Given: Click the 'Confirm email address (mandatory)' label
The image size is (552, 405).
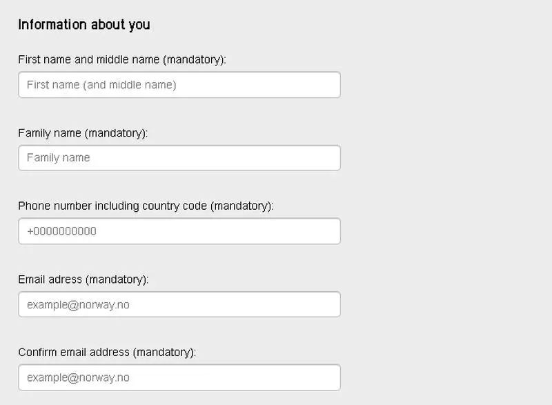Looking at the screenshot, I should (107, 353).
